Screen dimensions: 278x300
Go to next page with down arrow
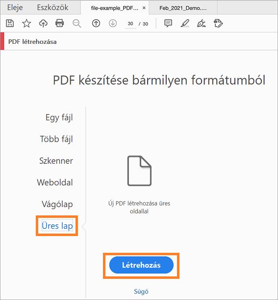tap(113, 23)
